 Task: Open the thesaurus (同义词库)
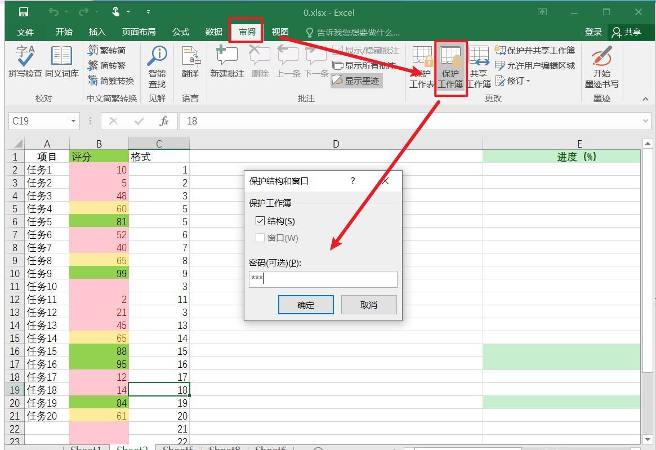tap(61, 62)
